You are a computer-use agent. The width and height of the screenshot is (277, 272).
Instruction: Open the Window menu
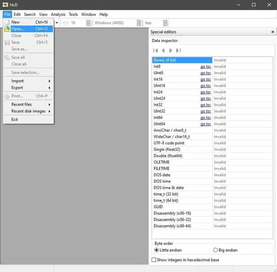coord(89,15)
